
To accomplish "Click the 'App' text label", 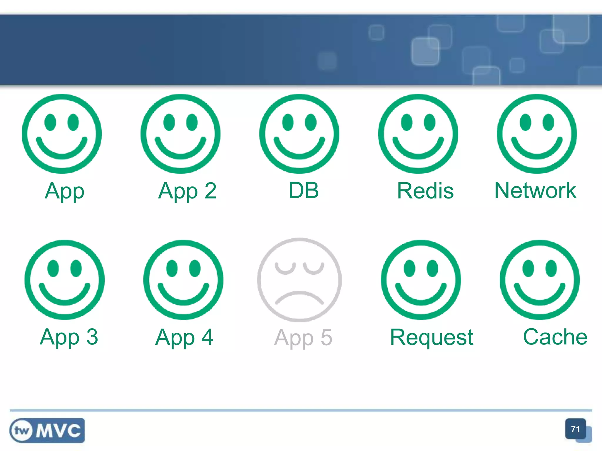I will coord(65,191).
